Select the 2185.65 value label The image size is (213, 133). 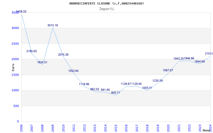31,51
